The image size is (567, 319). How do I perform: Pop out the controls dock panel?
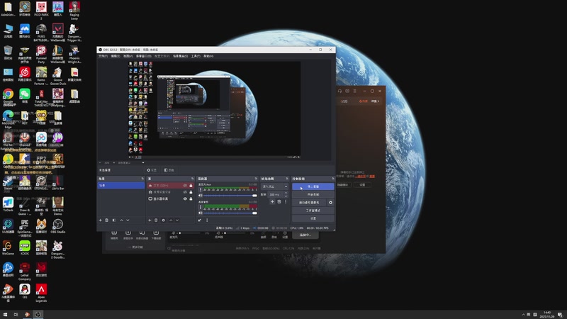pyautogui.click(x=333, y=179)
